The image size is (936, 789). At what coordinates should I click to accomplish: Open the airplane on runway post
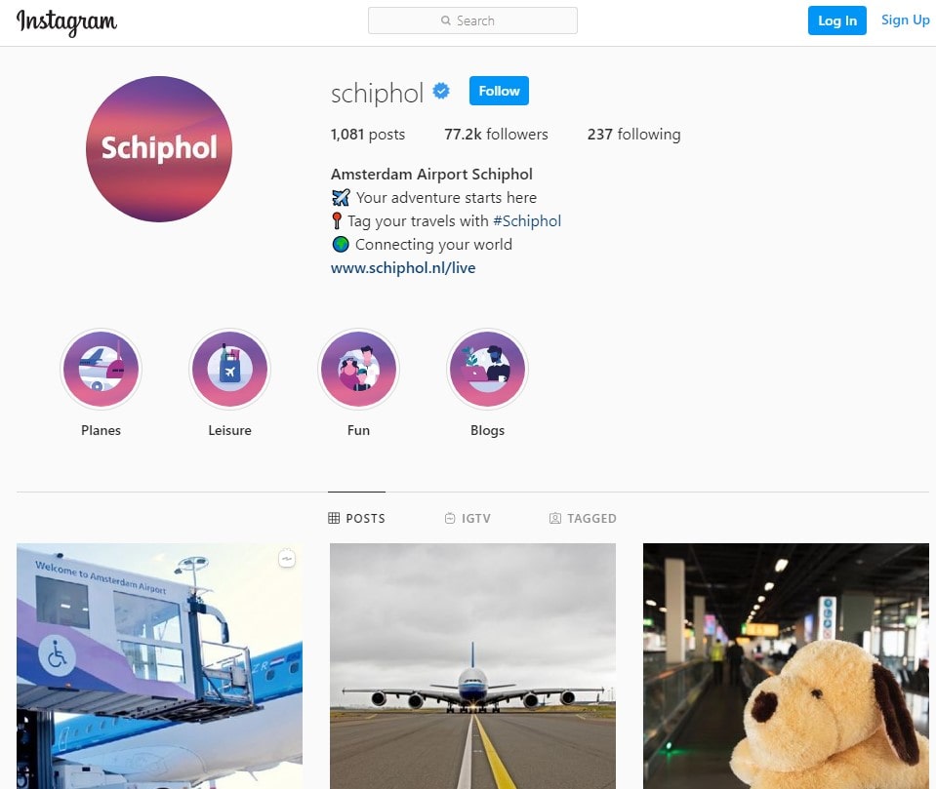(x=472, y=666)
